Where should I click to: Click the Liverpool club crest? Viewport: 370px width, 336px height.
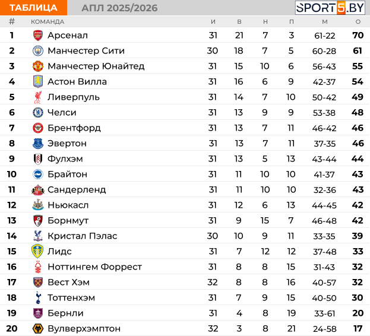pyautogui.click(x=38, y=97)
